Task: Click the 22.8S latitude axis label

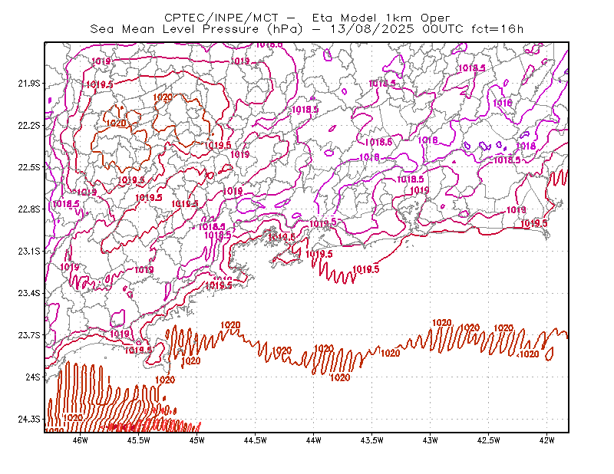Action: pos(29,209)
